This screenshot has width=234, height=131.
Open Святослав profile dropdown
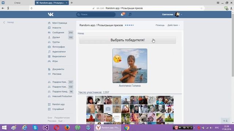tap(172, 15)
